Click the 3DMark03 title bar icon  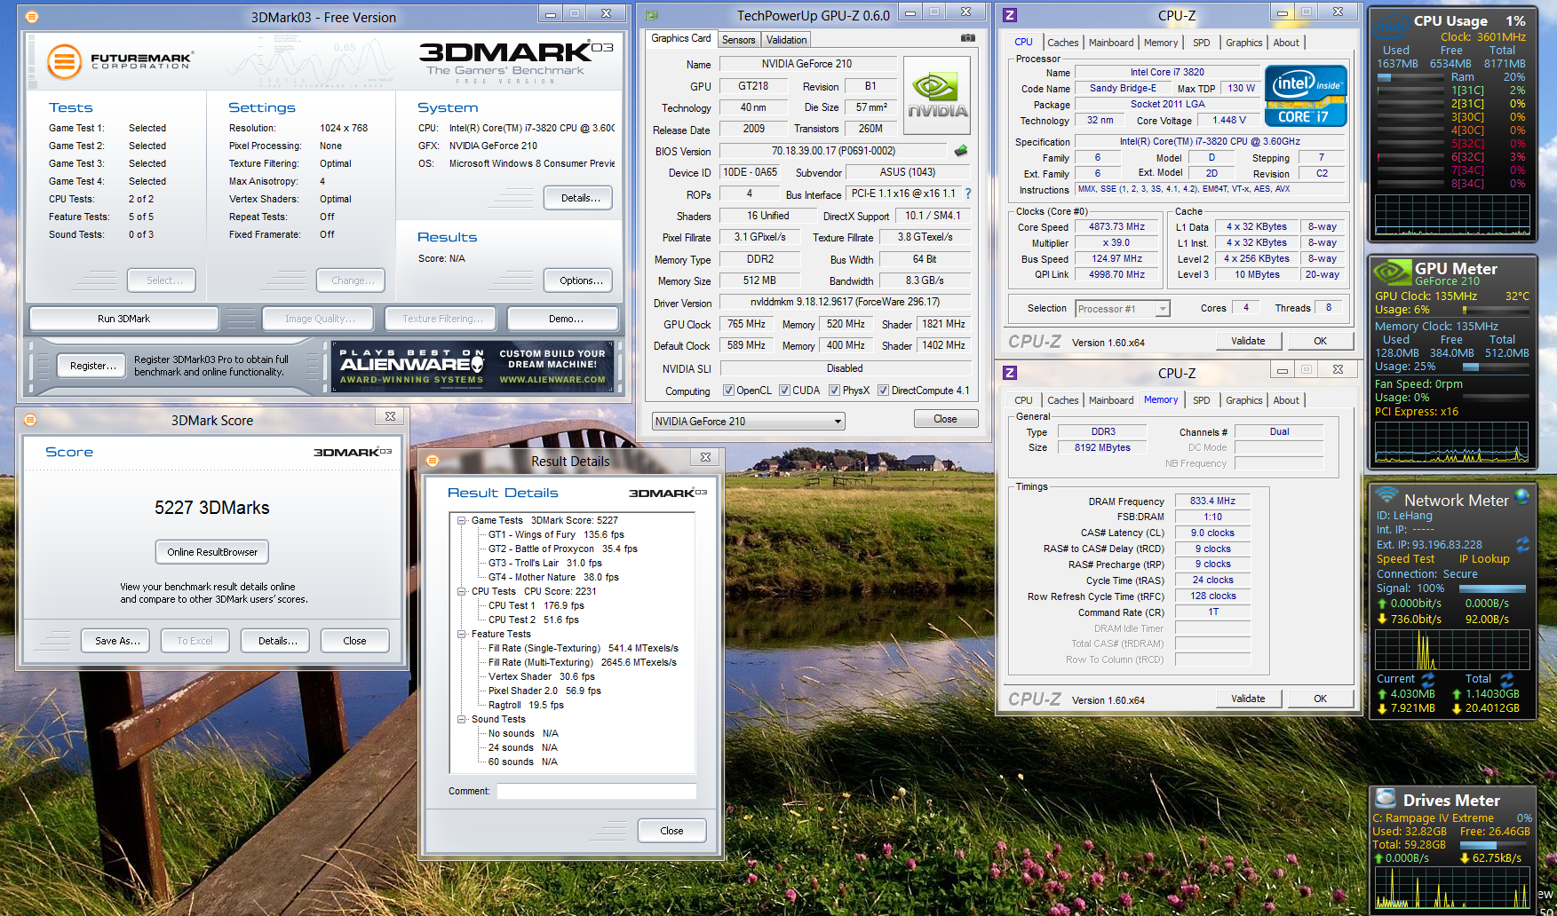tap(32, 16)
